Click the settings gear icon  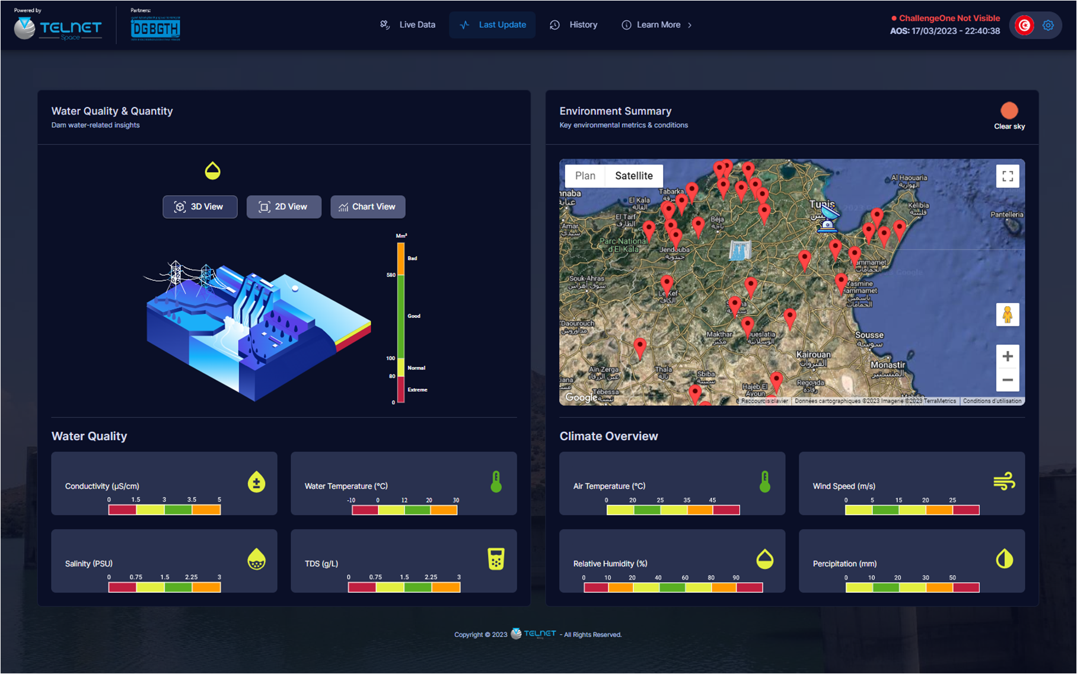click(x=1048, y=26)
